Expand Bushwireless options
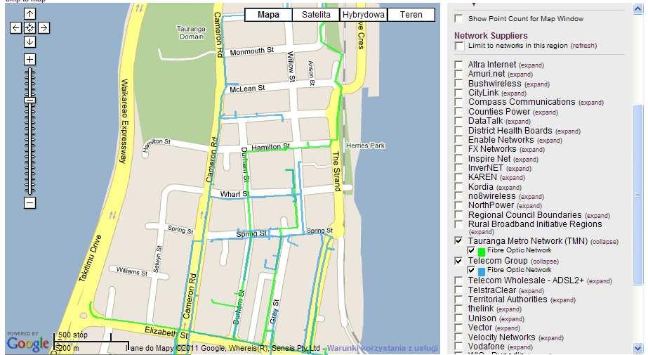Screen dimensions: 648x355 click(537, 84)
